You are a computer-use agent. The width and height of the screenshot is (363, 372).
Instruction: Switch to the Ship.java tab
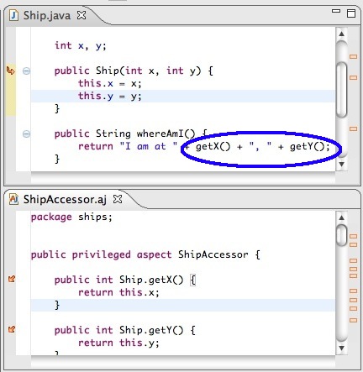tap(46, 15)
